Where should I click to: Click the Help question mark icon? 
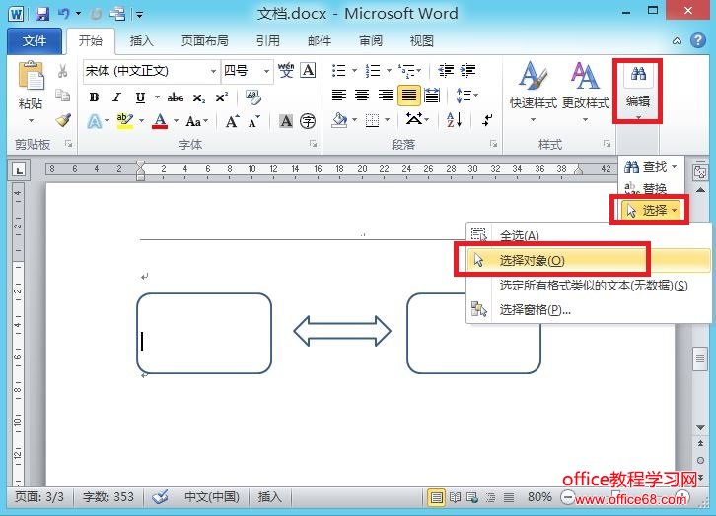coord(697,40)
